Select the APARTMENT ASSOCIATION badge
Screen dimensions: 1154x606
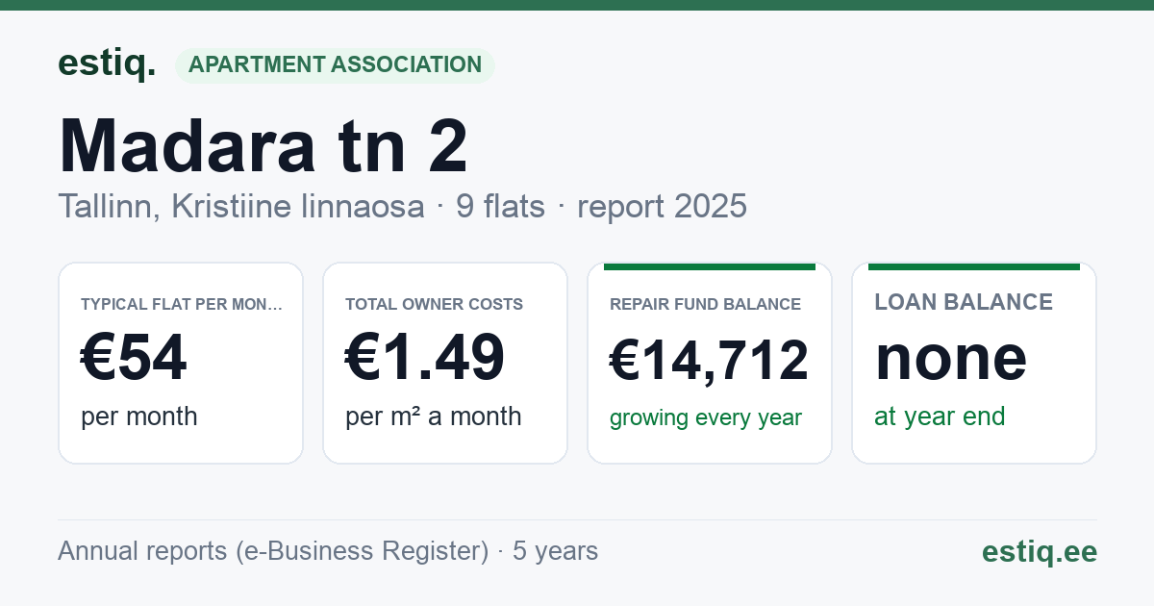click(335, 65)
